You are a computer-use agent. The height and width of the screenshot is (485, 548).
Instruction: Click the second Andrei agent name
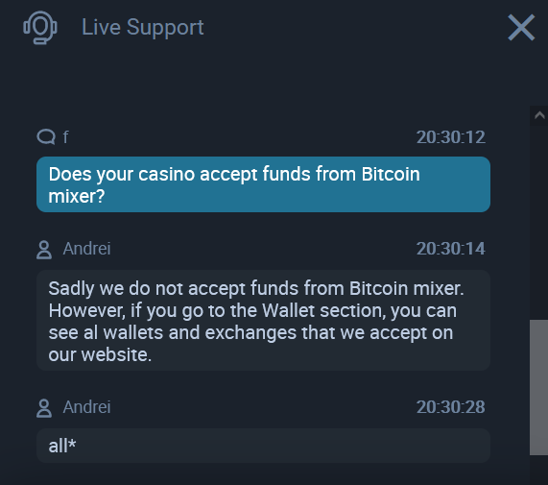click(x=86, y=407)
